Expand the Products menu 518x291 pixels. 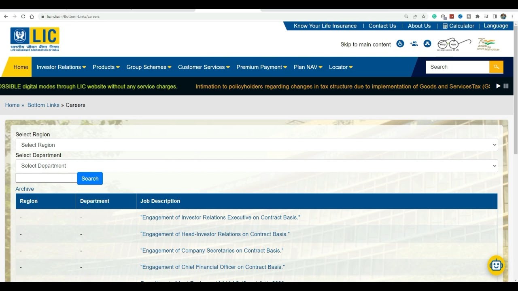106,67
